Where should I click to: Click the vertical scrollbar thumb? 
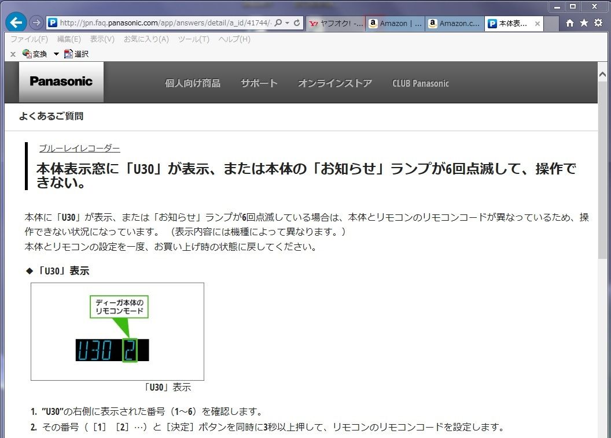[602, 169]
